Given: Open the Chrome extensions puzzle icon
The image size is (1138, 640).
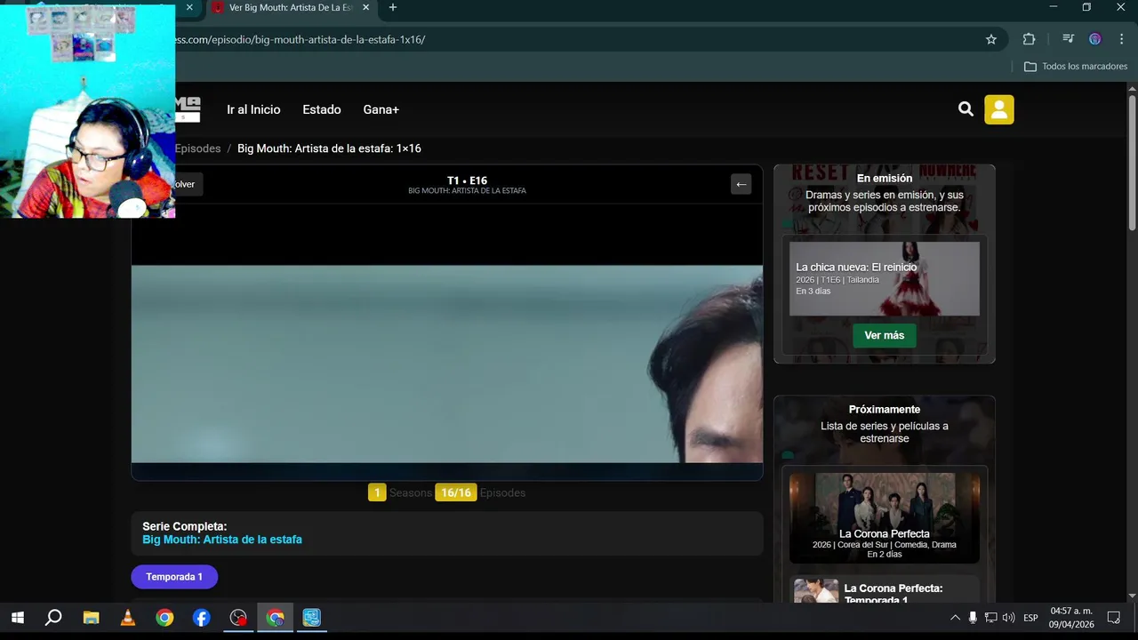Looking at the screenshot, I should pyautogui.click(x=1030, y=39).
